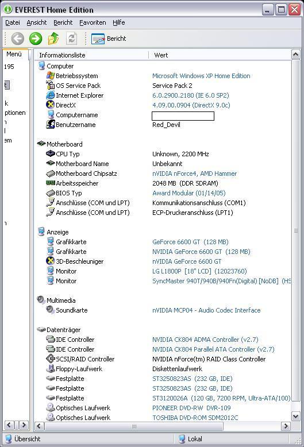Screen dimensions: 304x447
Task: Click the horizontal scrollbar right arrow
Action: [286, 426]
